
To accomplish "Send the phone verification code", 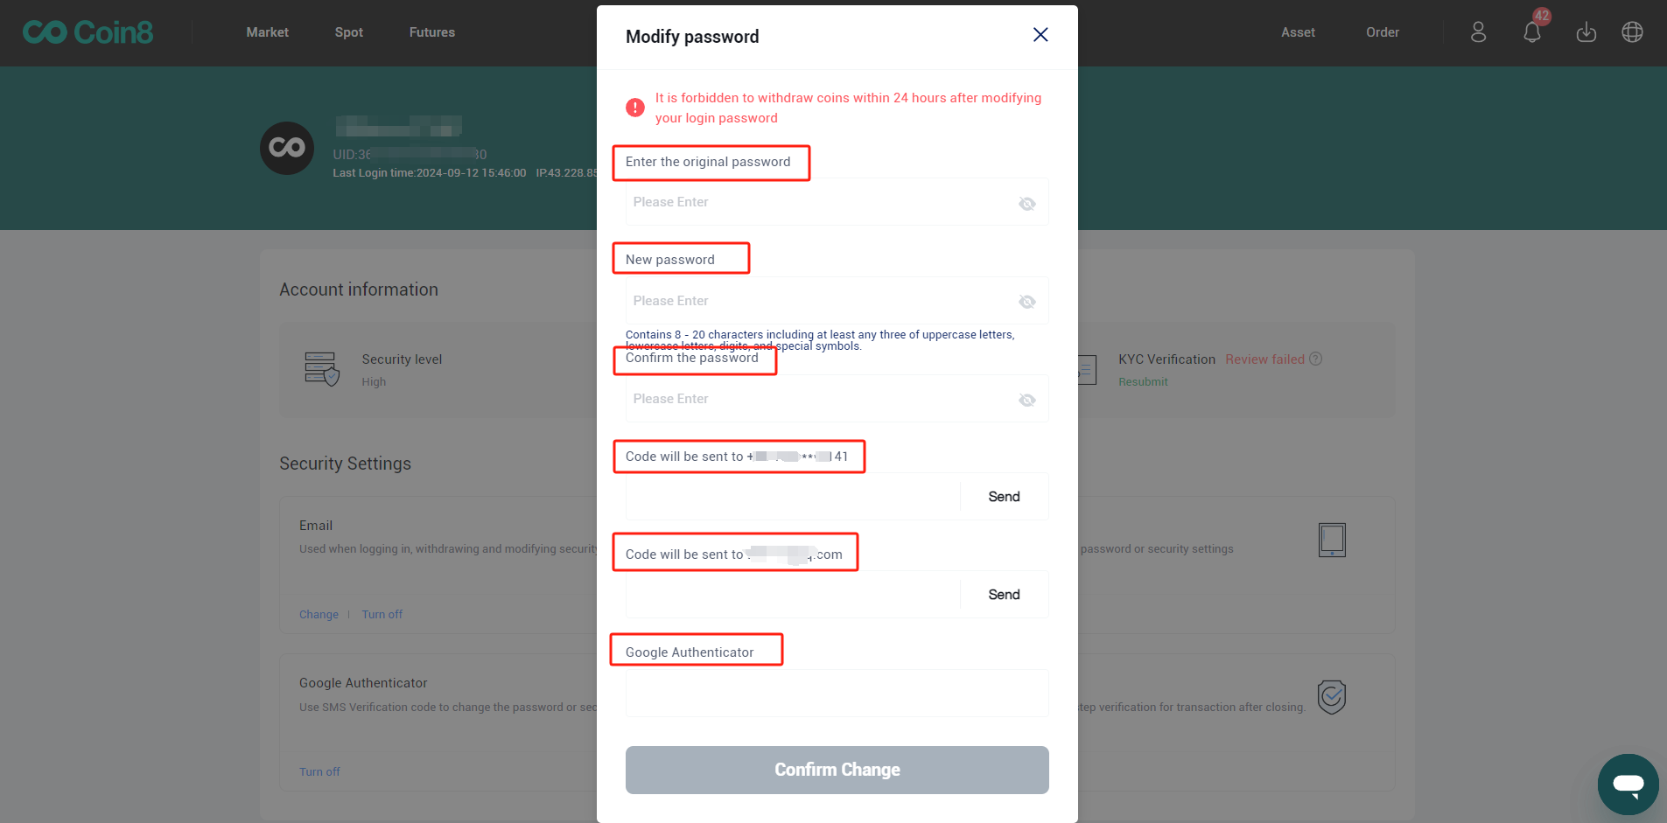I will point(1004,497).
